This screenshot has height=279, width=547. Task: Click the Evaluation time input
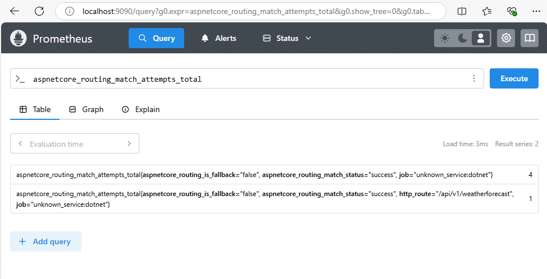tap(75, 143)
